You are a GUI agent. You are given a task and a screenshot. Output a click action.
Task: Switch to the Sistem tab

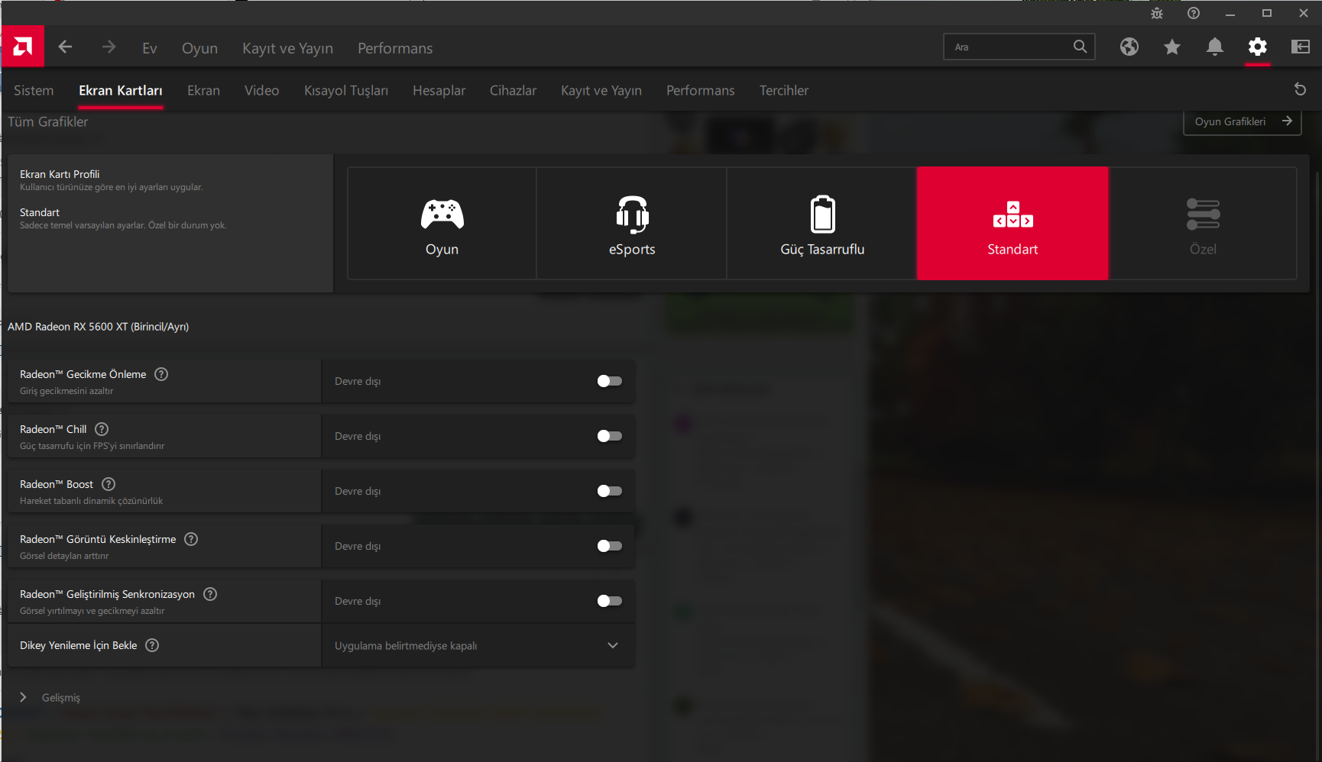pyautogui.click(x=34, y=90)
